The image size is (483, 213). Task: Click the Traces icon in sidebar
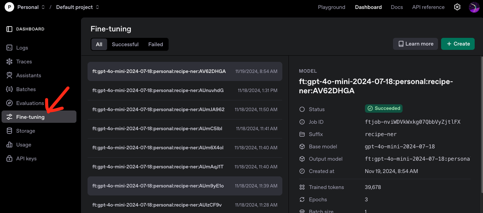[x=10, y=62]
